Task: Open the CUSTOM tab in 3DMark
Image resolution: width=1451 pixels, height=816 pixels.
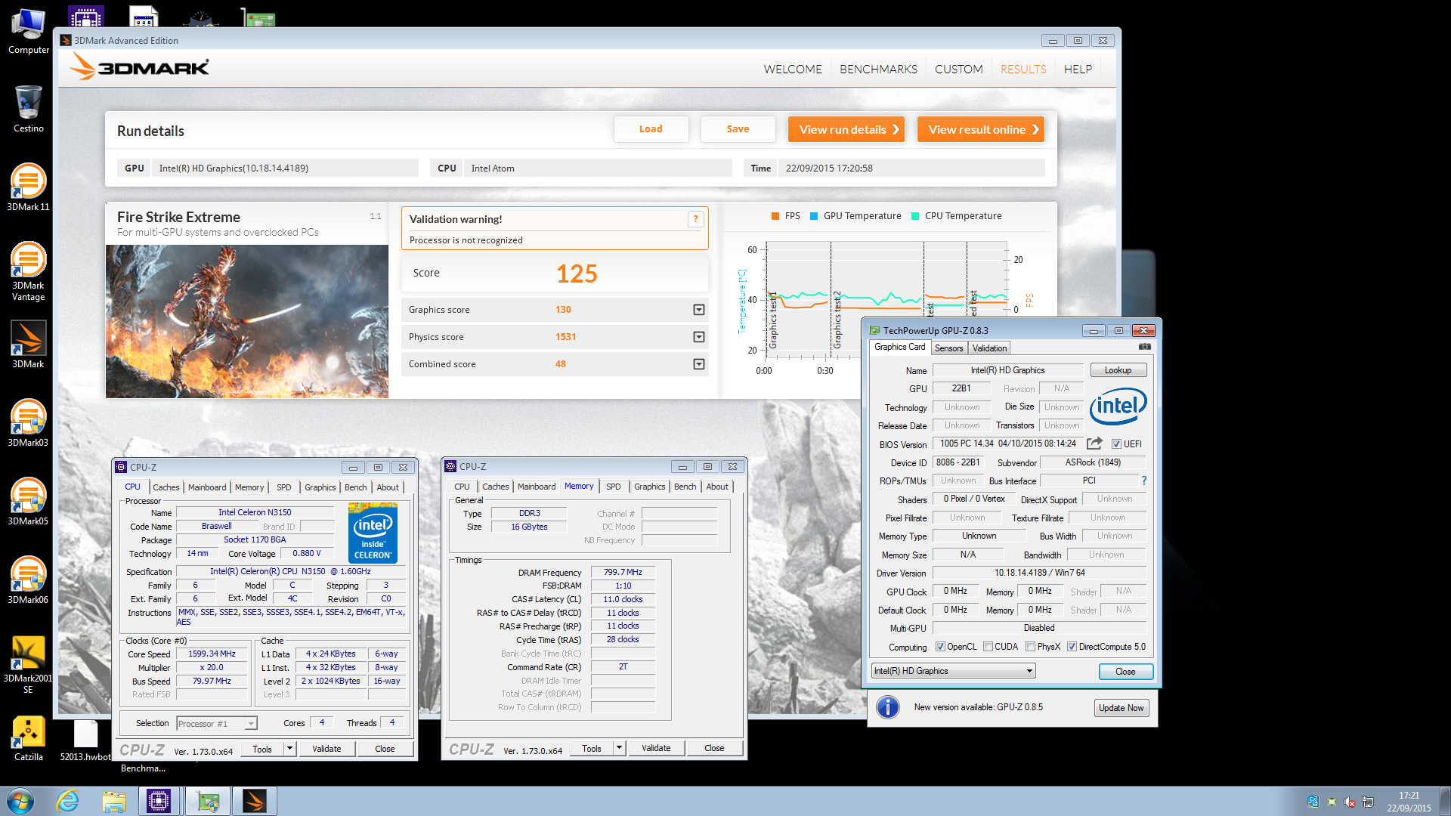Action: click(958, 69)
